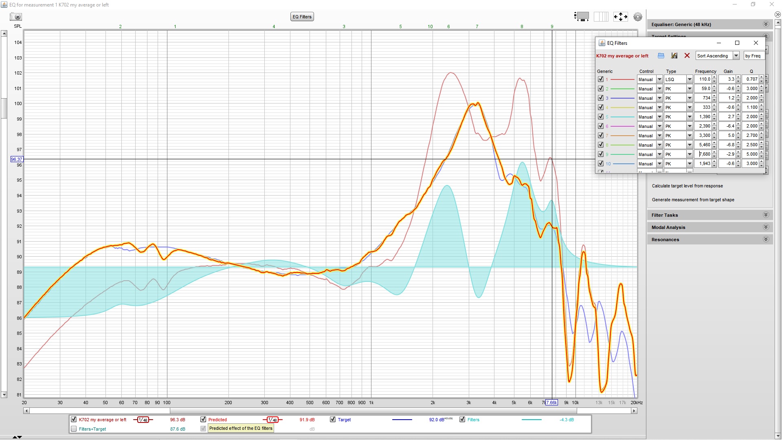Select the by Freq sort option
The image size is (782, 440).
pos(753,56)
